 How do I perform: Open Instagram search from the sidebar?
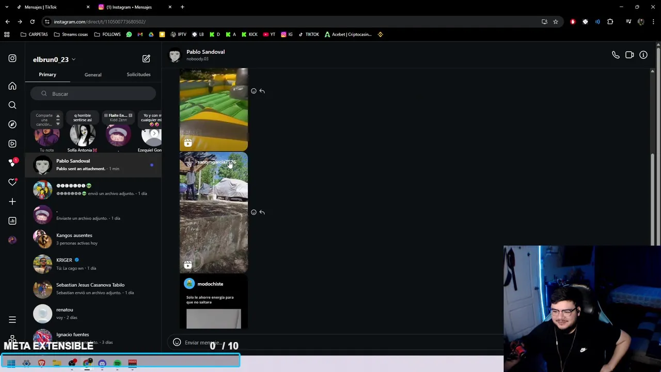coord(12,105)
